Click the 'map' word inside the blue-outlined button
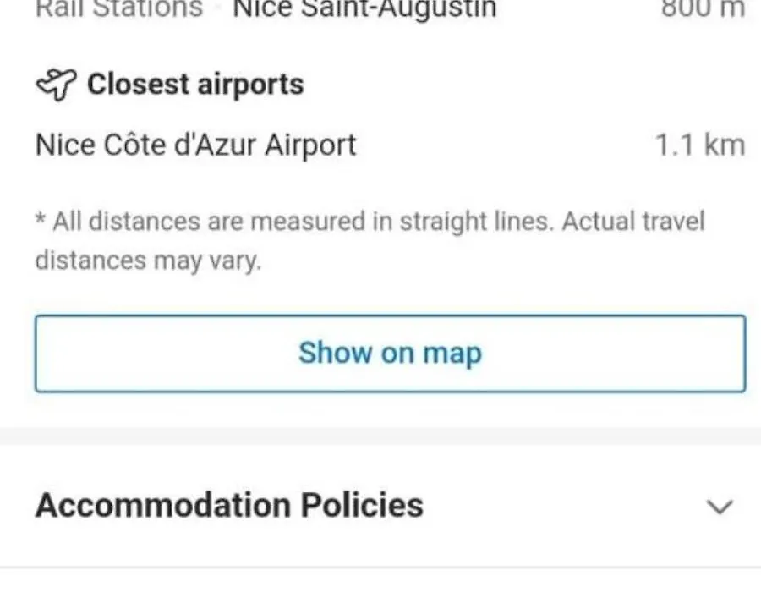This screenshot has width=761, height=592. 452,354
